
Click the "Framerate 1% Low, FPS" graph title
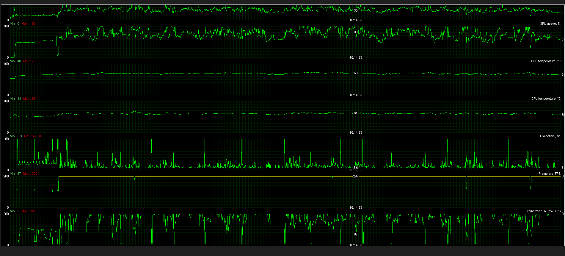point(543,211)
